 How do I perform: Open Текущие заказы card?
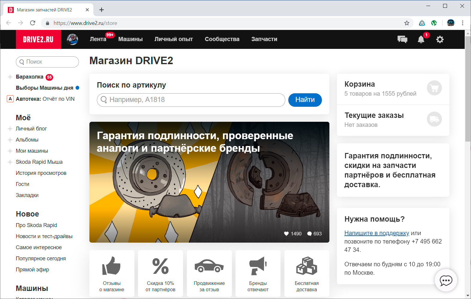click(x=393, y=120)
